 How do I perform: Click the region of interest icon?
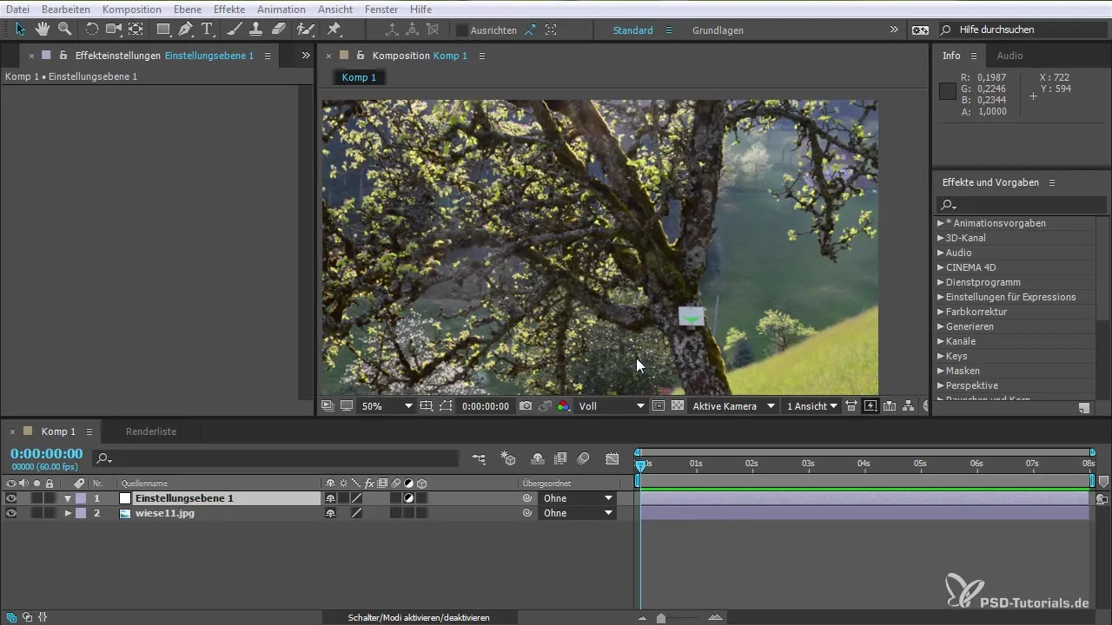659,406
